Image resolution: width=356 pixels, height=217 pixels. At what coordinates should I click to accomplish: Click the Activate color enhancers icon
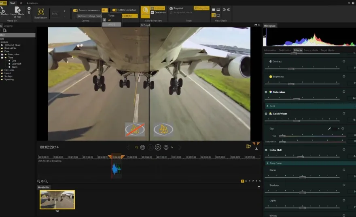[145, 12]
